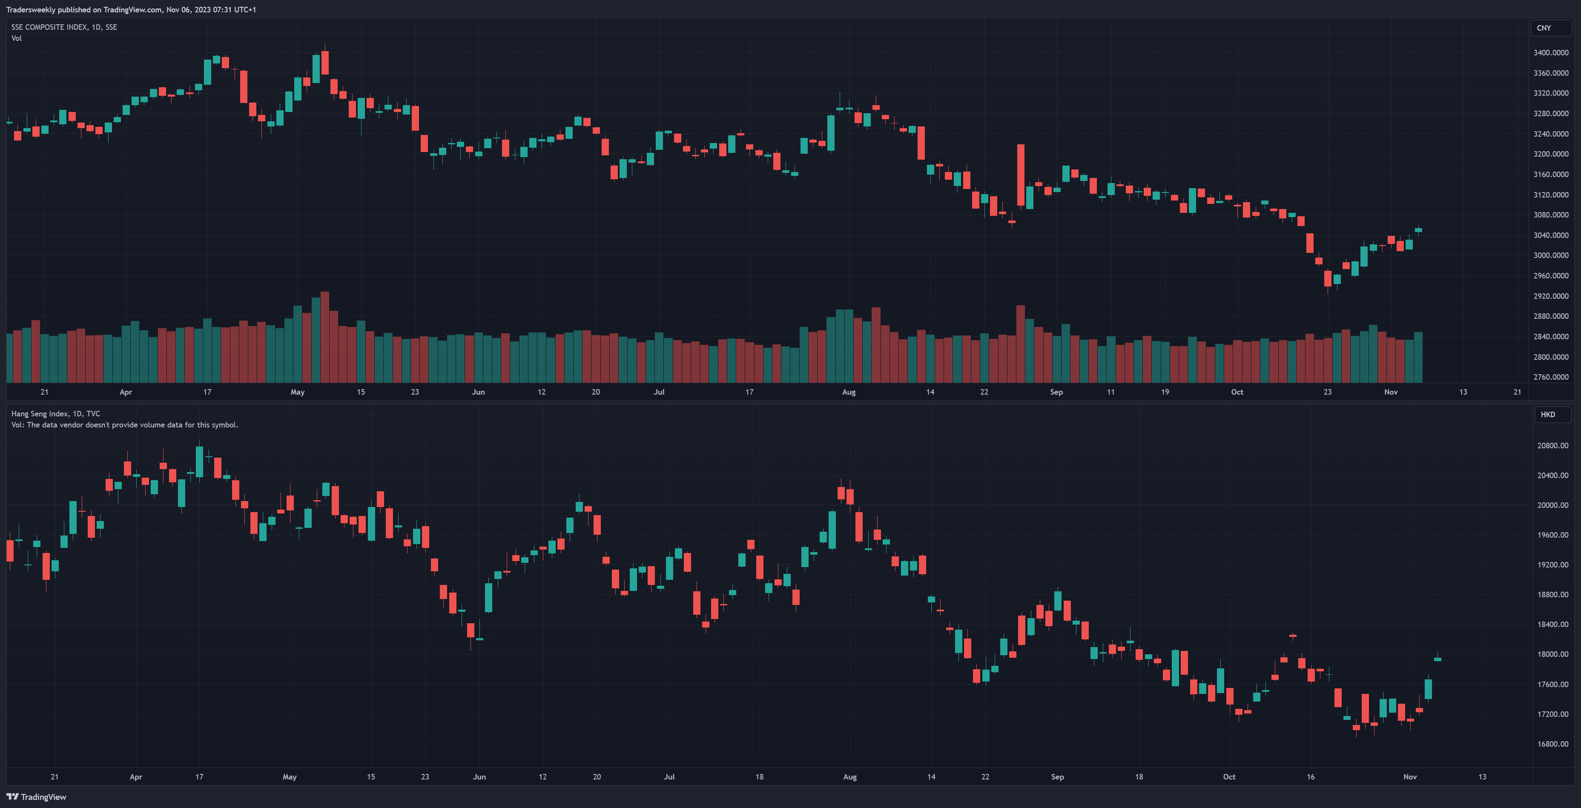This screenshot has width=1581, height=808.
Task: Click the 20800.00 price label
Action: (x=1553, y=445)
